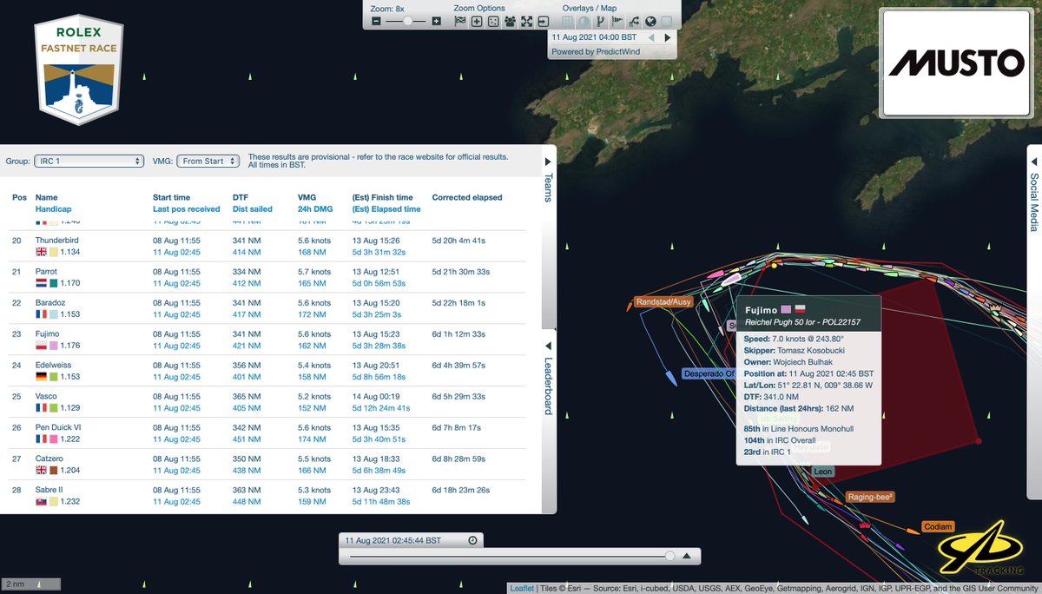
Task: Toggle the day/night shading overlay
Action: (584, 22)
